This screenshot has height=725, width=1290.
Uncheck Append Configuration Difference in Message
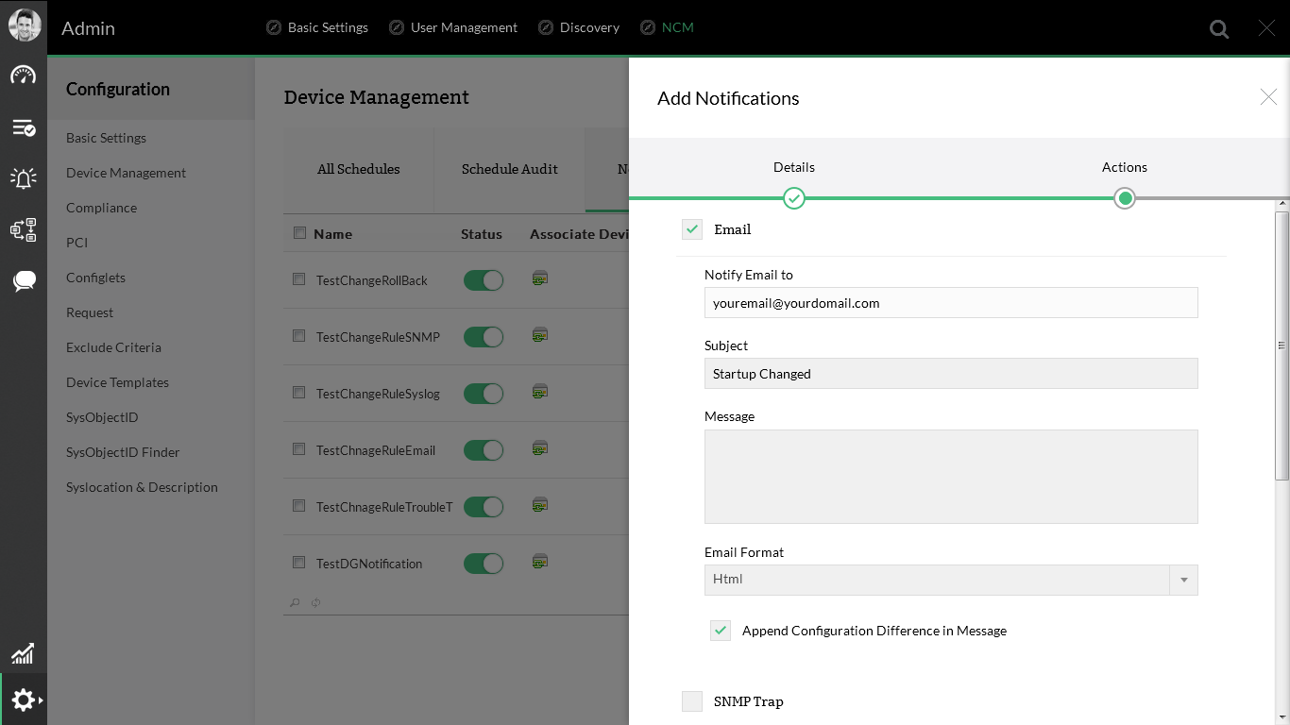721,630
